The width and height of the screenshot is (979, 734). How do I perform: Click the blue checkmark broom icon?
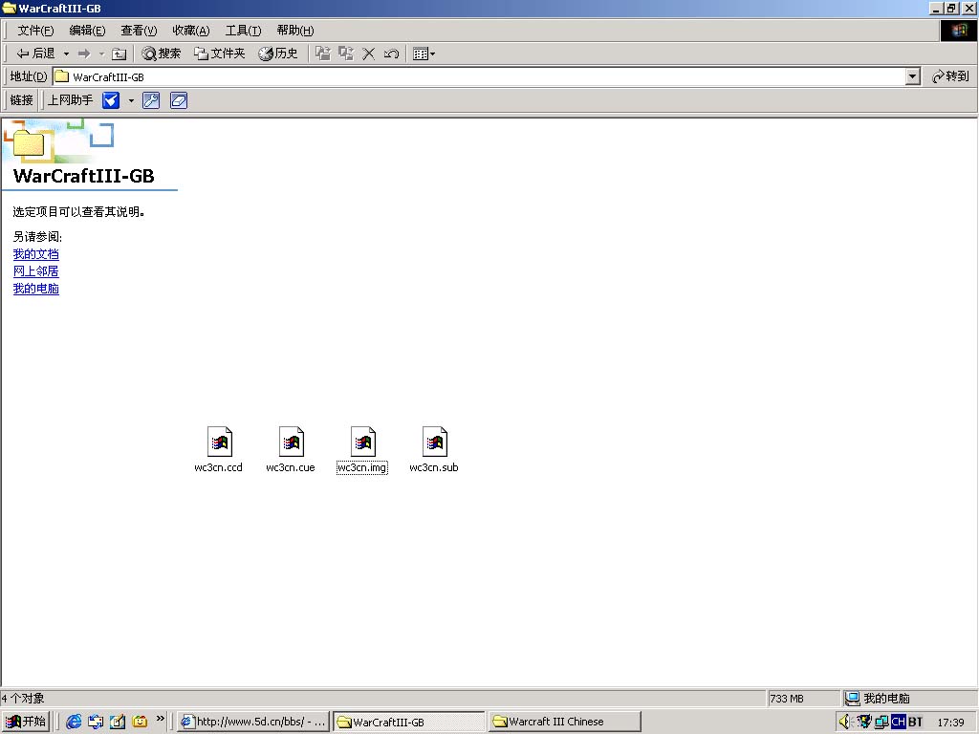coord(111,99)
